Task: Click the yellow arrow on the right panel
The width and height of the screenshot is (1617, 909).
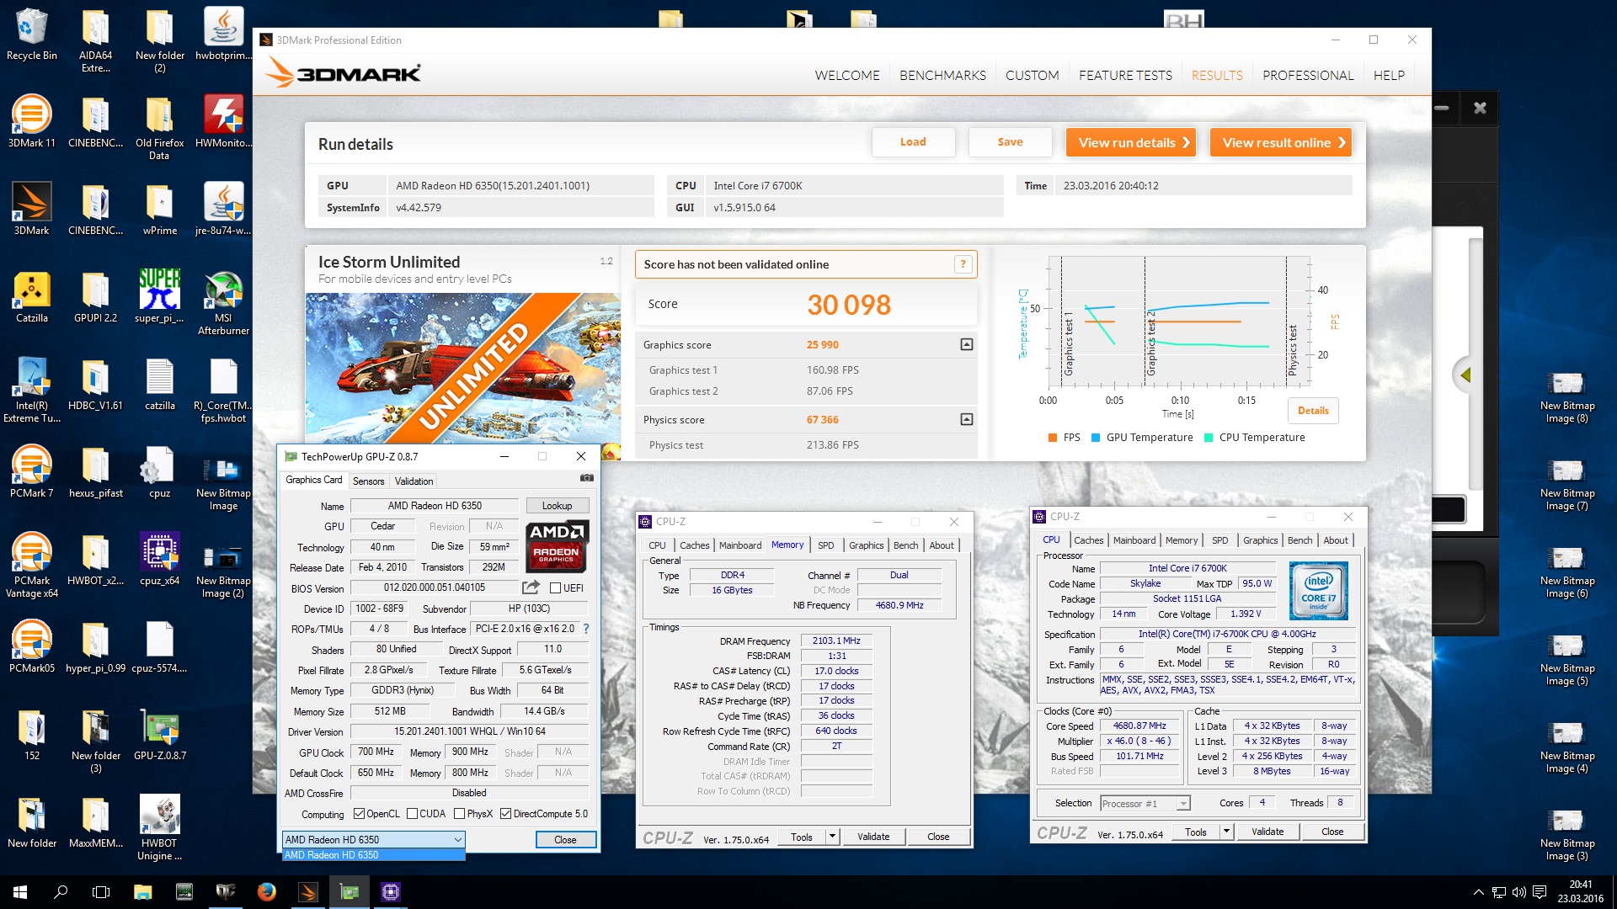Action: 1466,375
